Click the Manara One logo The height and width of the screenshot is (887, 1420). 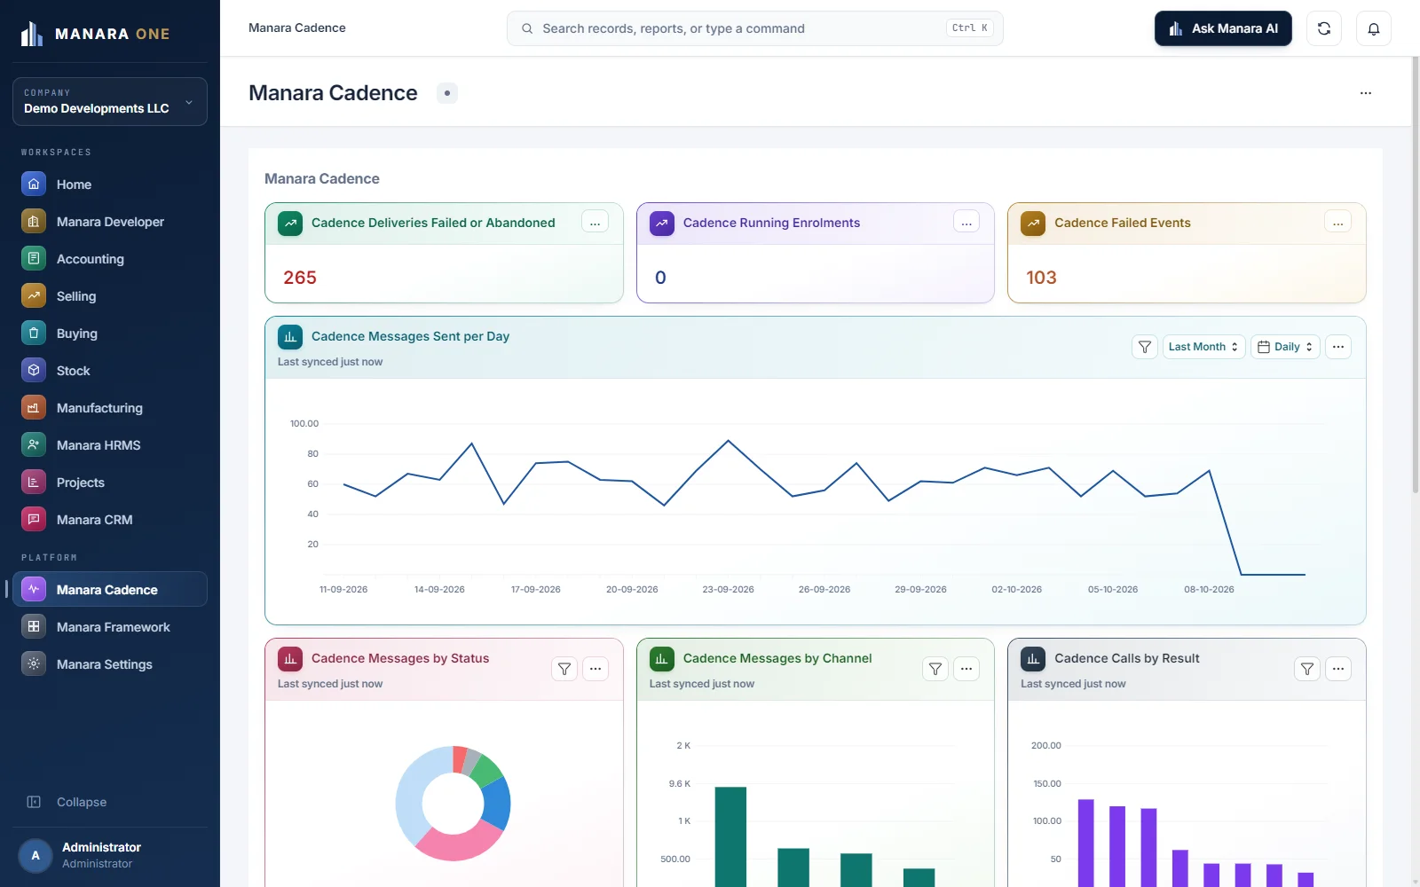point(95,34)
